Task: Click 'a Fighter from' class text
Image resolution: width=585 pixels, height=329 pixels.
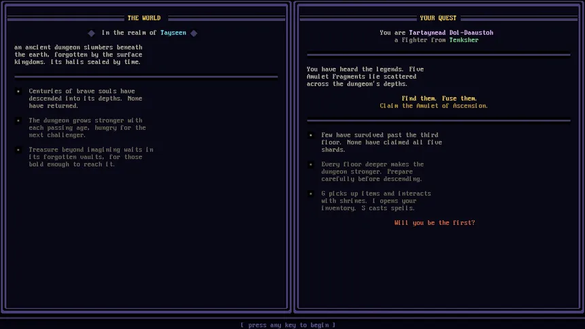Action: pyautogui.click(x=420, y=40)
